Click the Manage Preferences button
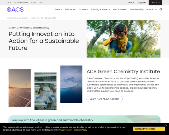The image size is (169, 135). 149,129
